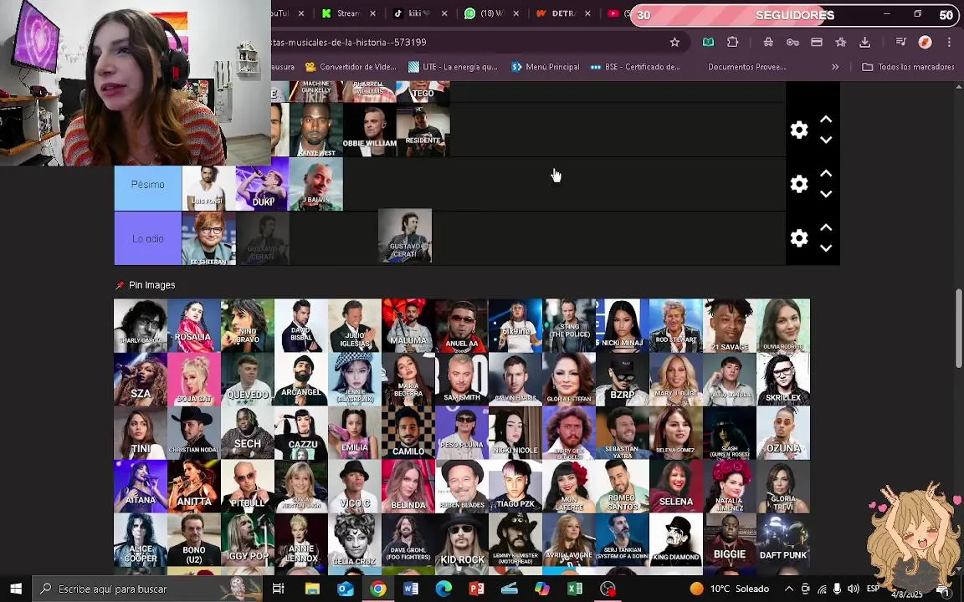Move the Pésimo row up
Viewport: 964px width, 602px height.
pyautogui.click(x=826, y=174)
